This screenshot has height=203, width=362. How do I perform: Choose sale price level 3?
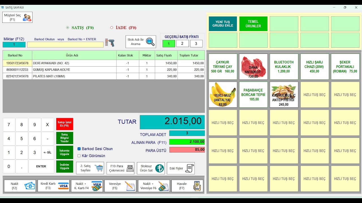click(196, 44)
